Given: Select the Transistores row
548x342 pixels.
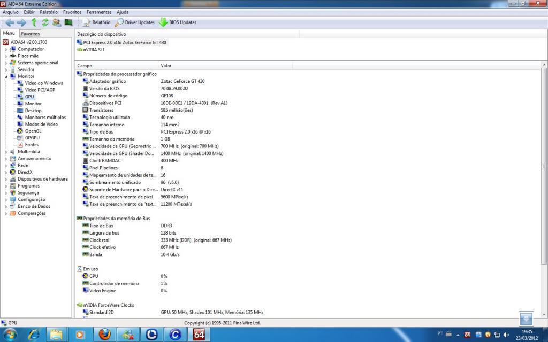Looking at the screenshot, I should point(138,110).
